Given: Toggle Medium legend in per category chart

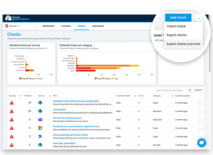Looking at the screenshot, I should 107,78.
